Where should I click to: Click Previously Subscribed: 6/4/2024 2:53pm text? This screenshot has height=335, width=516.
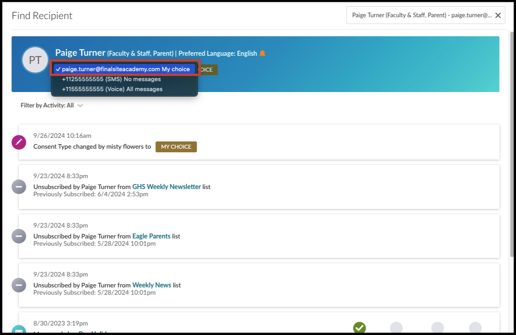pos(91,194)
